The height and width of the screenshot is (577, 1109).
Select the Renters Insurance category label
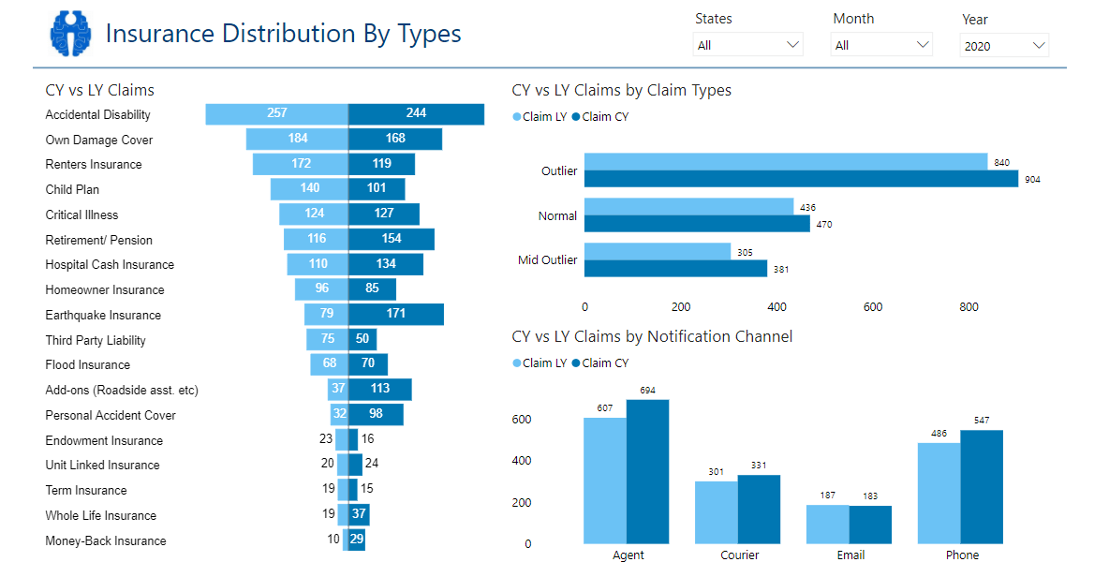(95, 164)
